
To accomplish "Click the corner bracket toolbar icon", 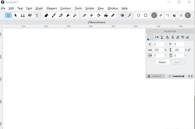I will point(167,15).
